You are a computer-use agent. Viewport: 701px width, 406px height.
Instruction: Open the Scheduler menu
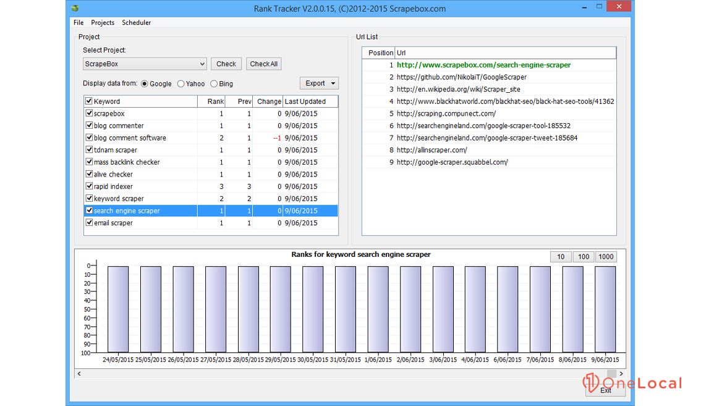(136, 22)
